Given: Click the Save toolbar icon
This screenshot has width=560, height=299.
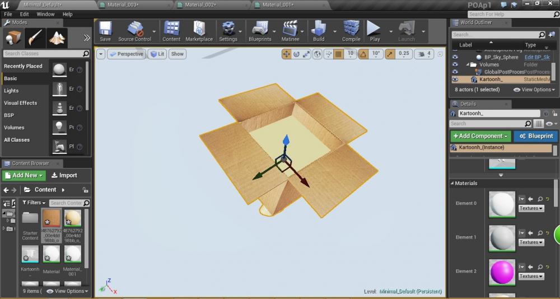Looking at the screenshot, I should pos(105,31).
